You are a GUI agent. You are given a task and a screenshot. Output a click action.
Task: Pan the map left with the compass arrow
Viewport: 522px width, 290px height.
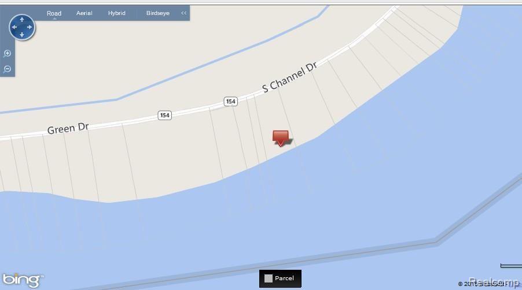tap(14, 27)
